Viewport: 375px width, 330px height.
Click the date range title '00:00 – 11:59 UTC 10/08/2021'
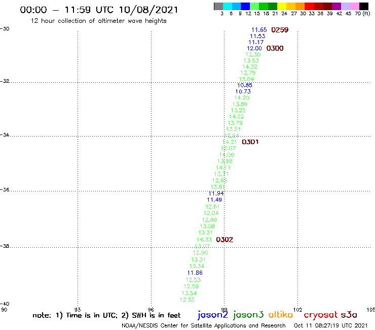[x=99, y=10]
